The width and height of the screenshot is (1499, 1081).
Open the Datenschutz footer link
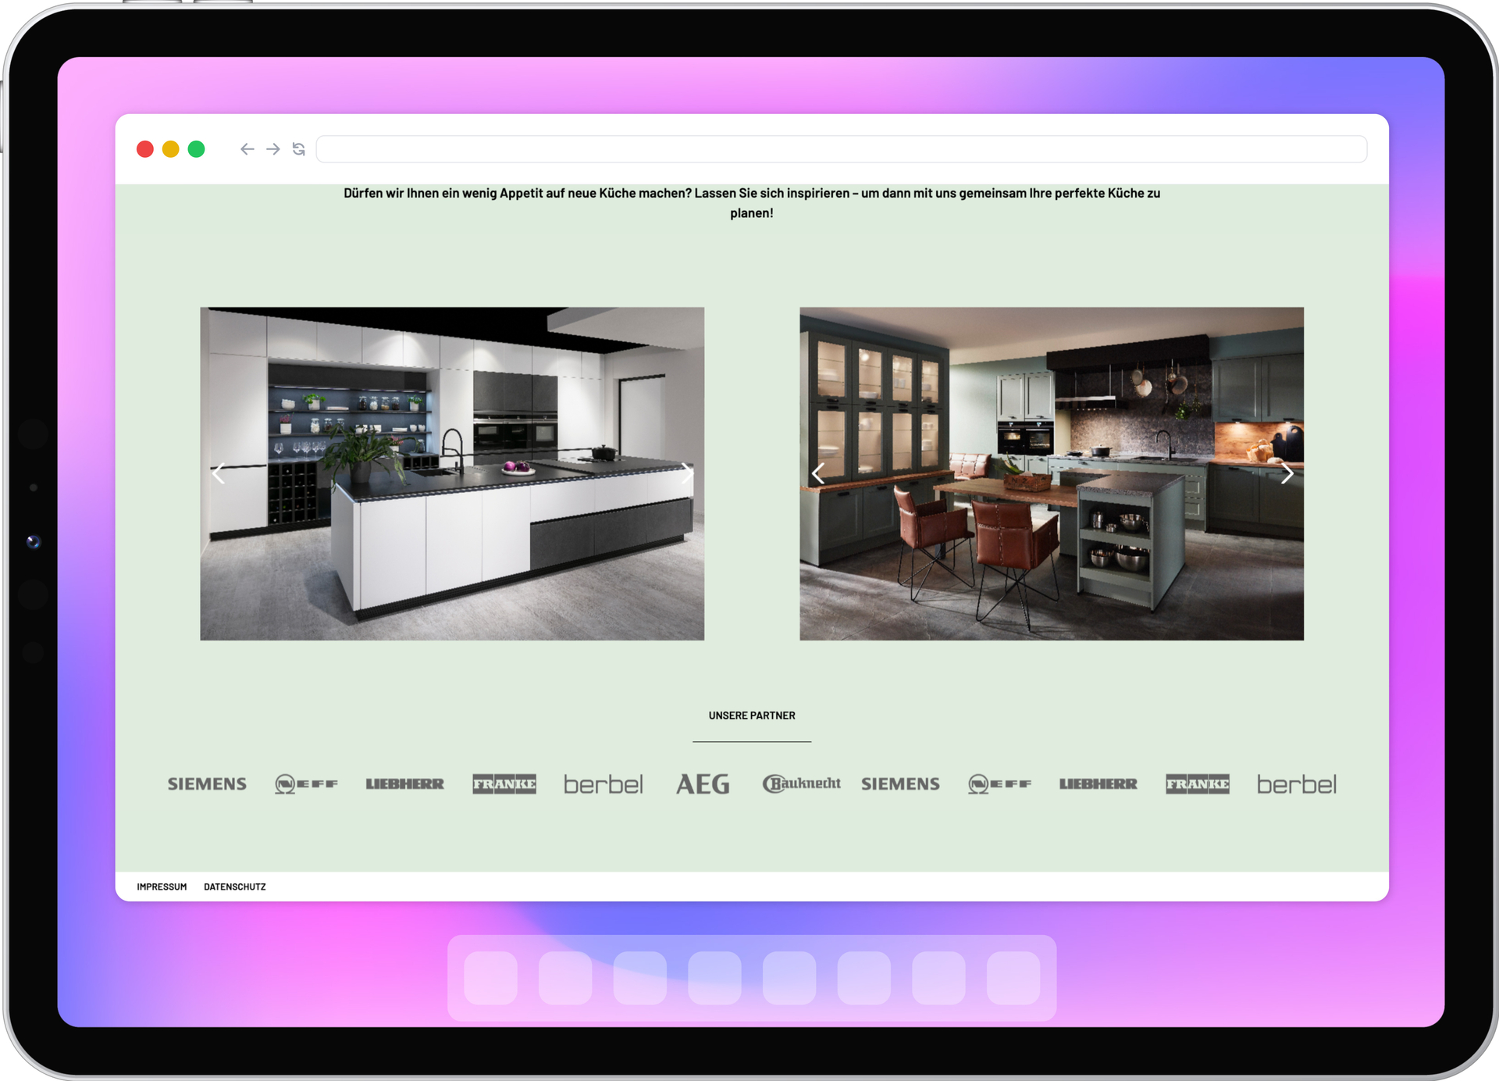(x=234, y=887)
